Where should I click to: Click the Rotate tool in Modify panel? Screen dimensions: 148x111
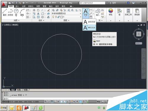pyautogui.click(x=38, y=10)
